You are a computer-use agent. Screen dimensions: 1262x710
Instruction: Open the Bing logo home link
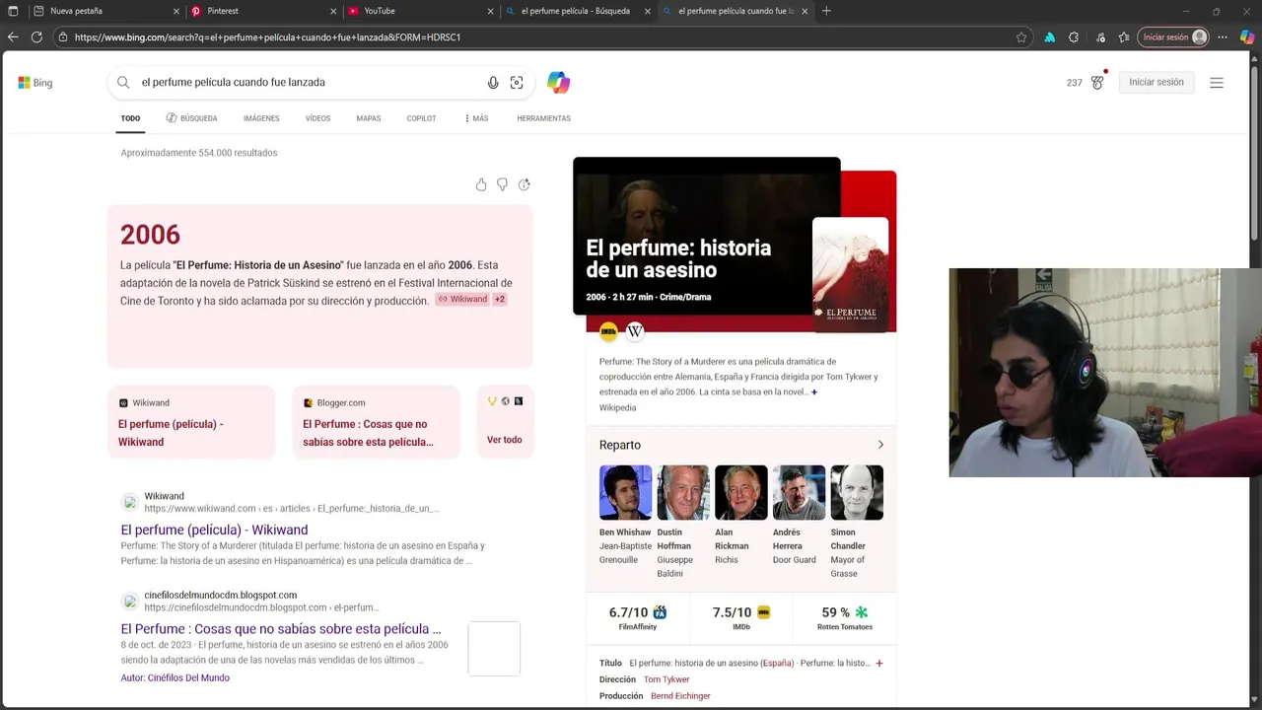point(35,83)
